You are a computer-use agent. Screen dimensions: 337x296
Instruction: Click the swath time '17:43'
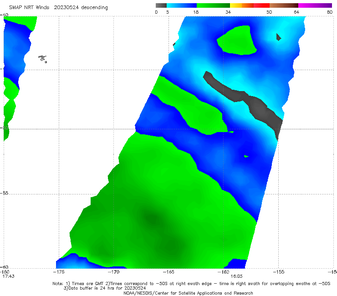[8, 276]
